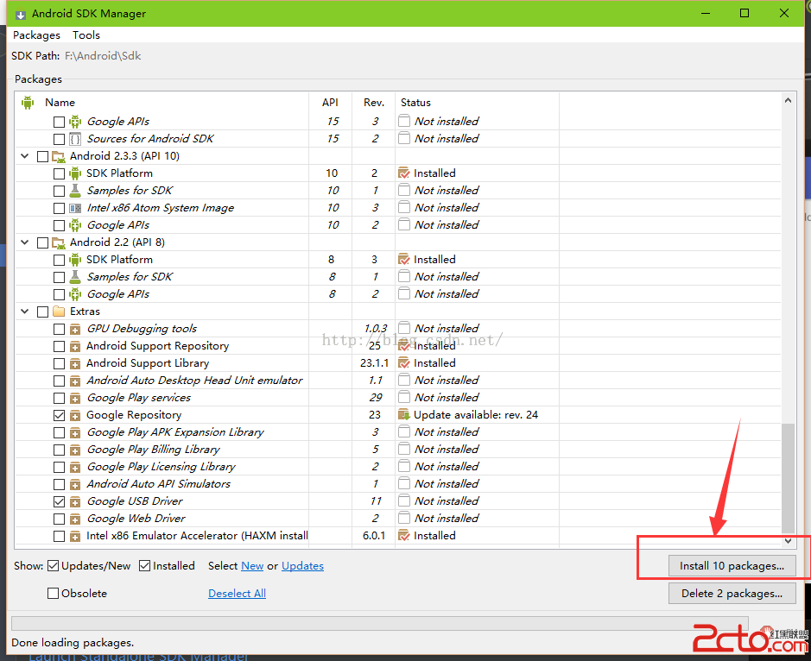Open the Tools menu

coord(86,35)
